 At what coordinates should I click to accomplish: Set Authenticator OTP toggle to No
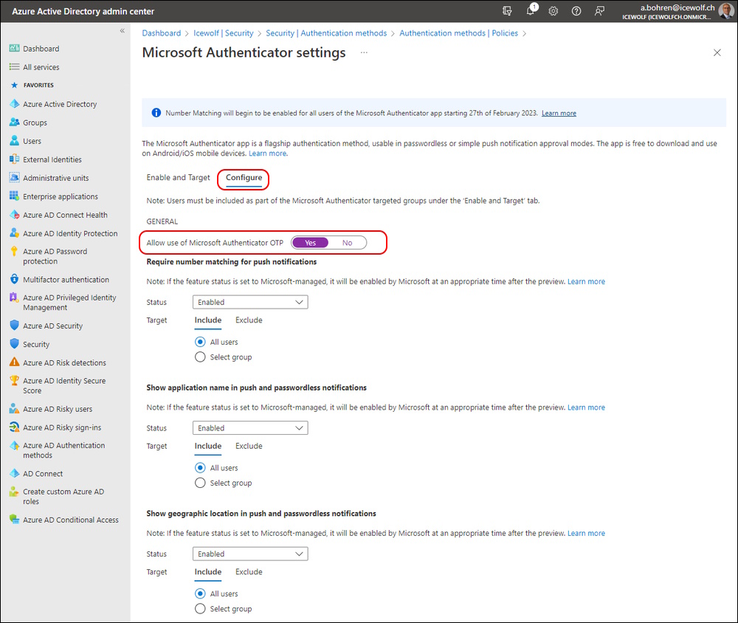click(348, 243)
